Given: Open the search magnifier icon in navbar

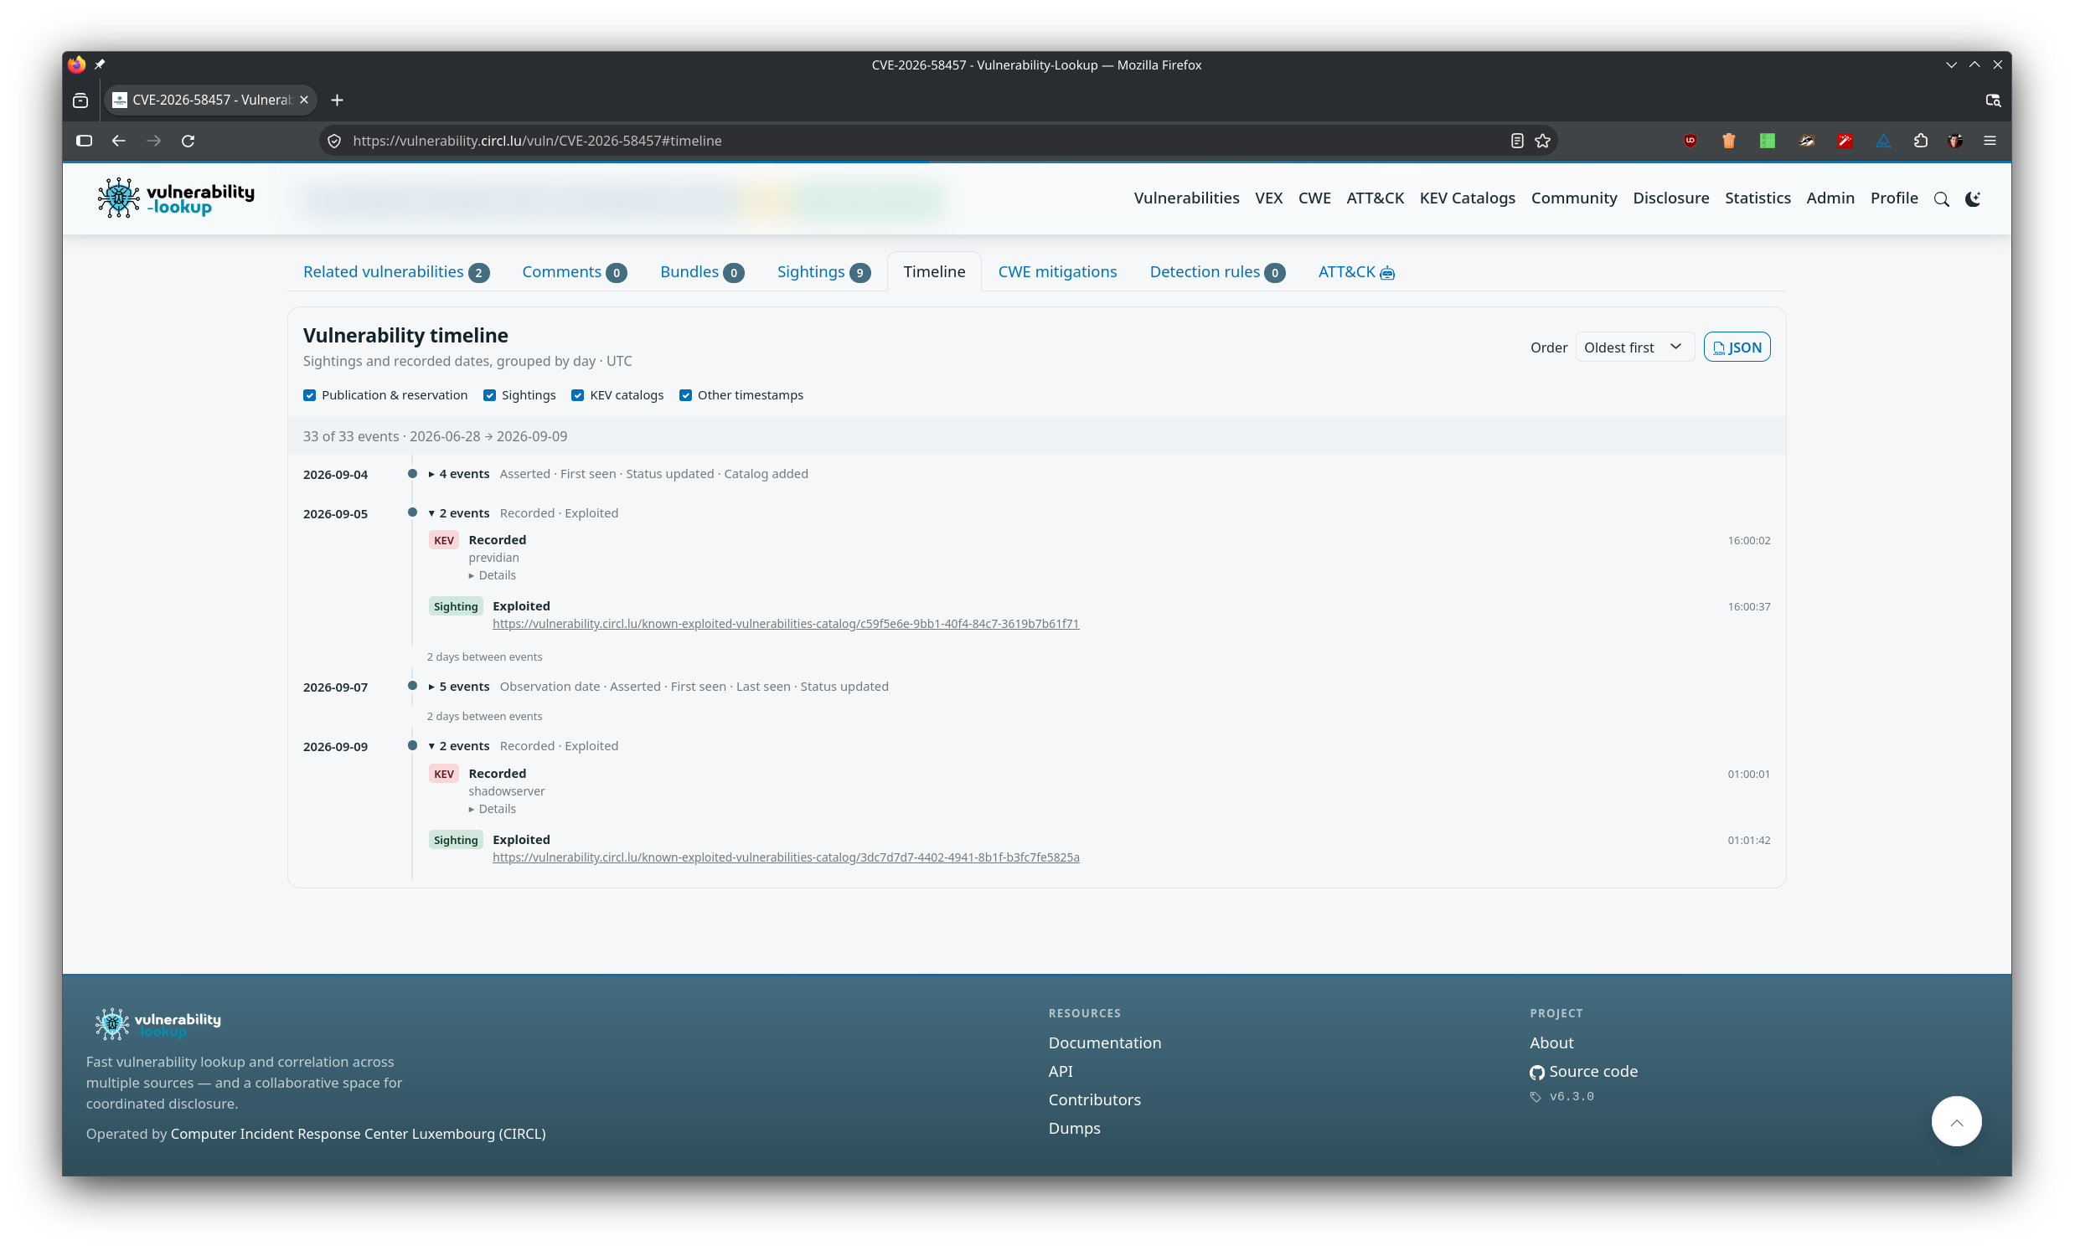Looking at the screenshot, I should pos(1941,199).
